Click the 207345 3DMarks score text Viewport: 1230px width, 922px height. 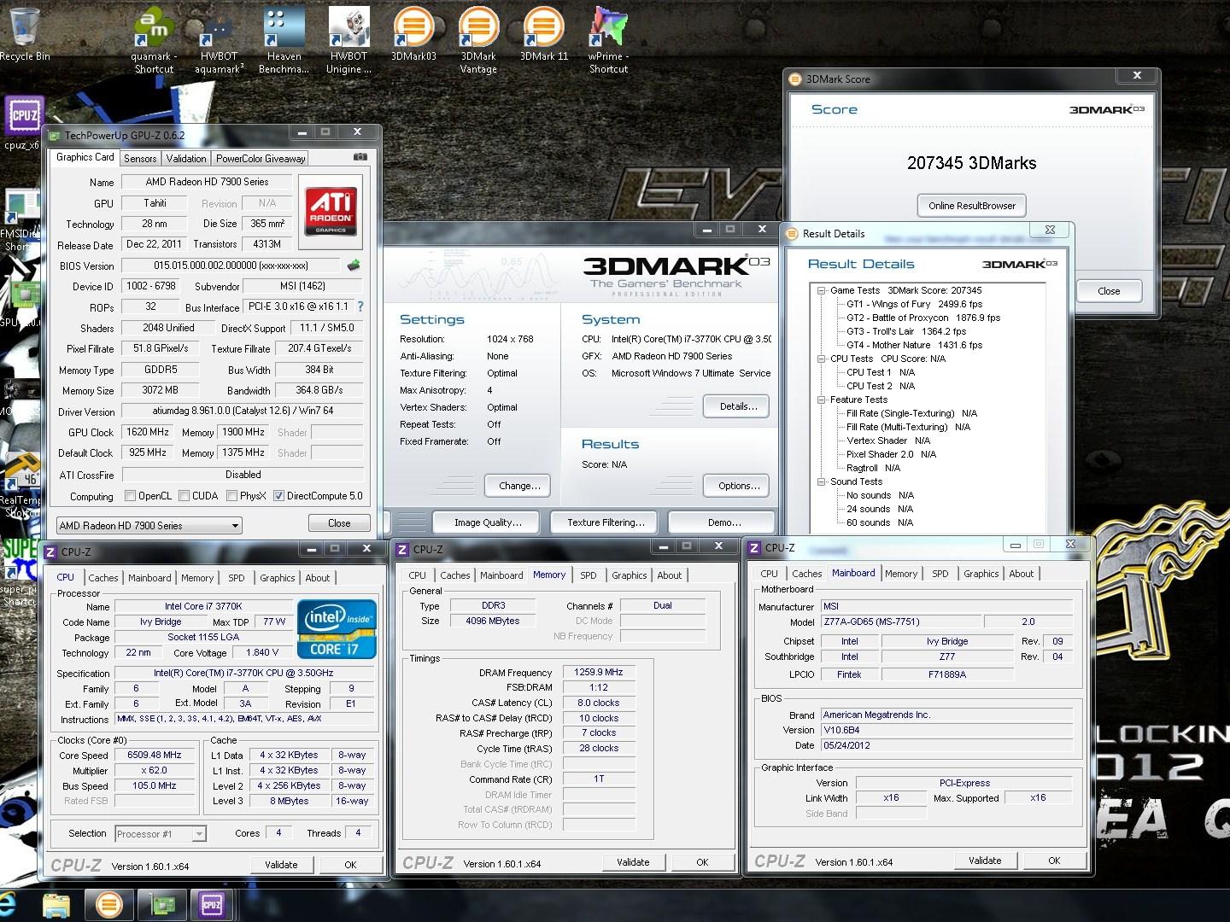[x=971, y=163]
